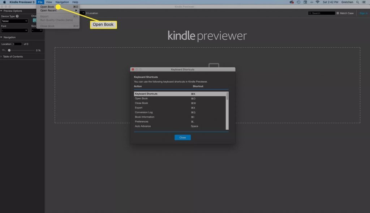Click the Device Type help icon
This screenshot has width=370, height=213.
(17, 16)
